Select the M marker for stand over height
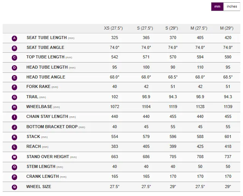The image size is (243, 196). pyautogui.click(x=14, y=157)
